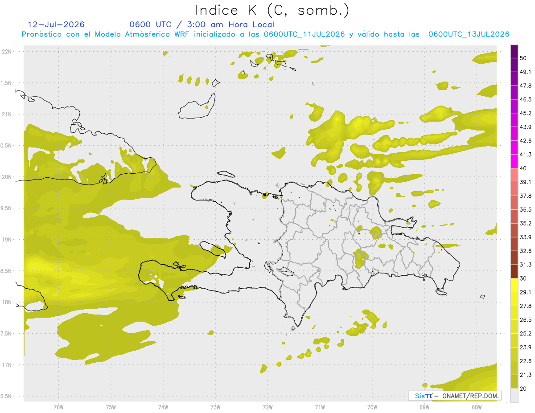Click the colorbar value 37.8
The image size is (535, 413).
coord(526,196)
